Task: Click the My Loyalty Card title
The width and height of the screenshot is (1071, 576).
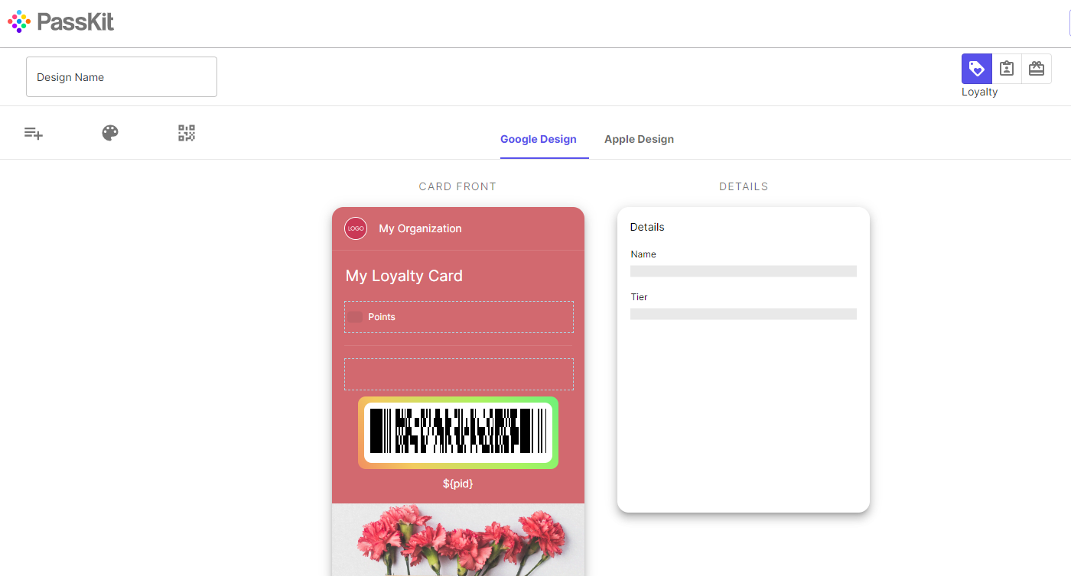Action: (x=404, y=276)
